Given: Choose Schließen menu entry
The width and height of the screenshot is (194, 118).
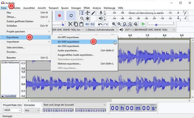Looking at the screenshot, I should (25, 26).
